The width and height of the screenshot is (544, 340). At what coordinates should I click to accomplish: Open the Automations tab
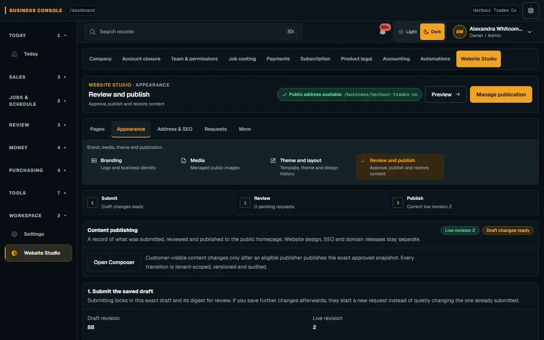pyautogui.click(x=435, y=59)
